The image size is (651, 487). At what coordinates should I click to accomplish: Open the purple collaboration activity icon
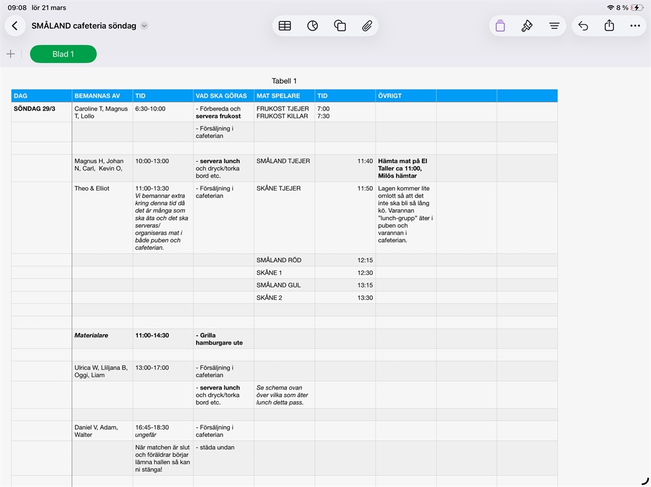[500, 26]
